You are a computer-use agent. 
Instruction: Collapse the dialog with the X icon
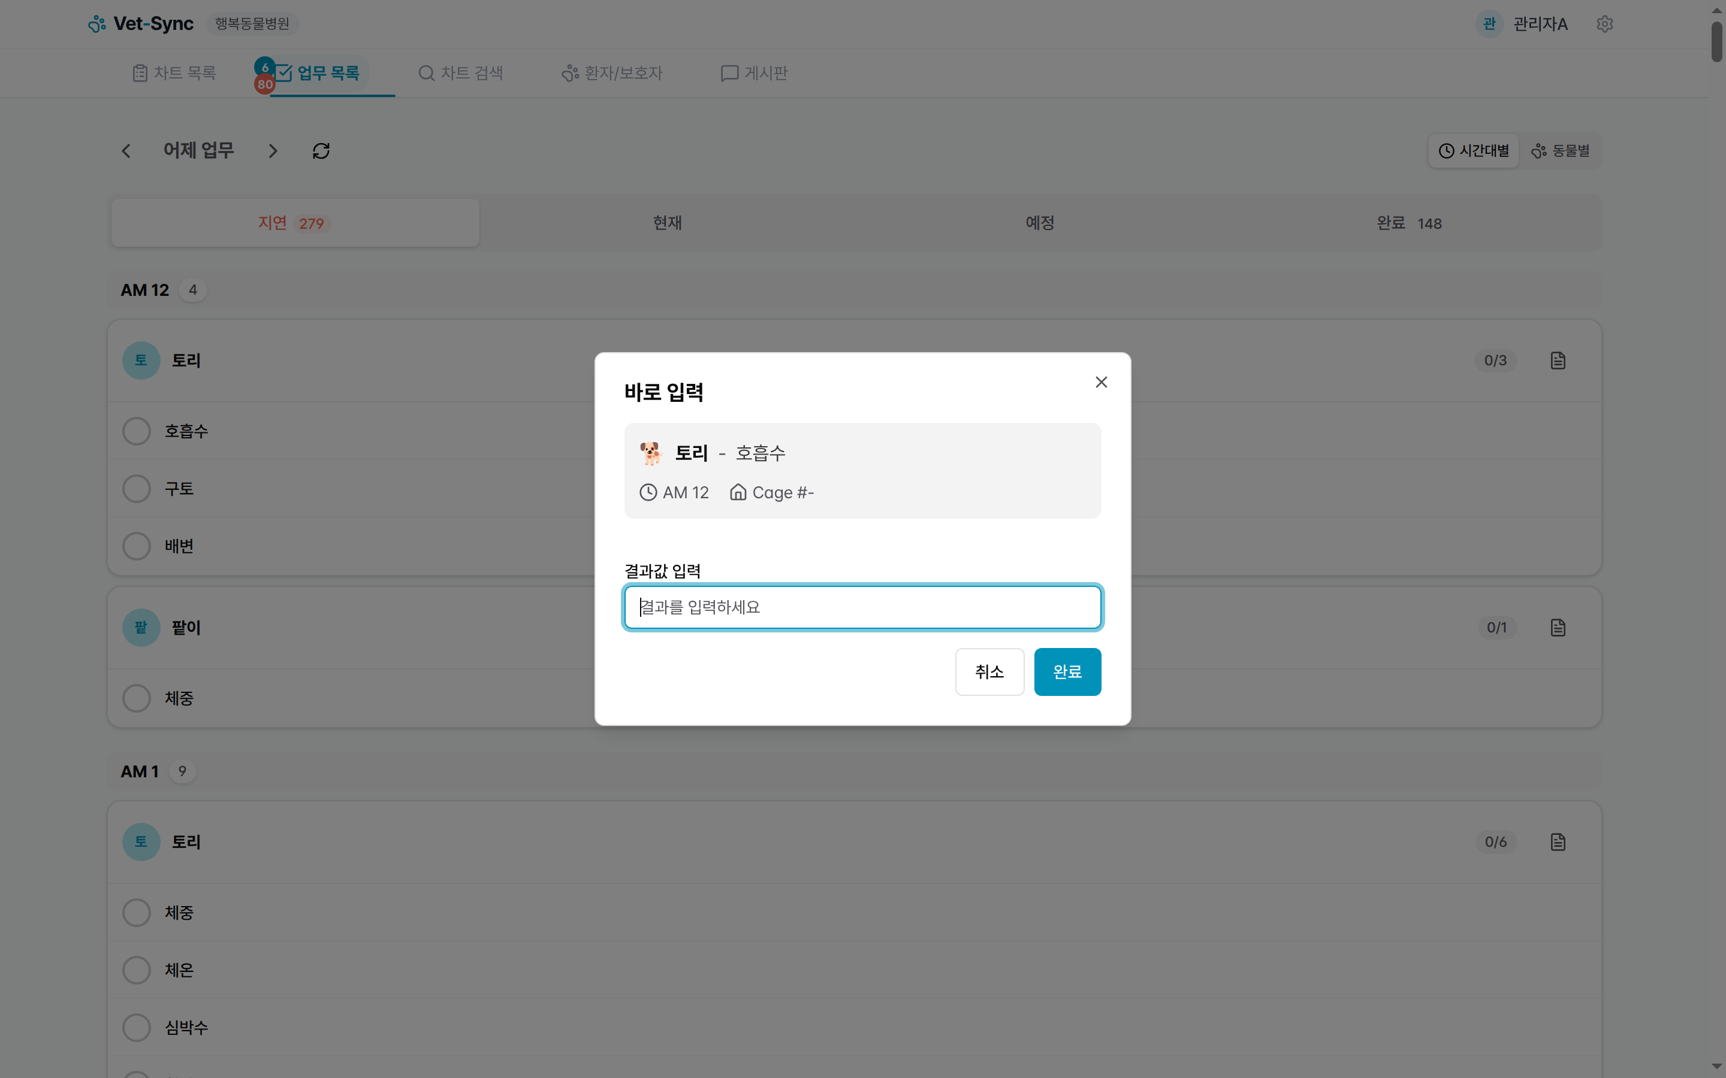click(x=1100, y=381)
